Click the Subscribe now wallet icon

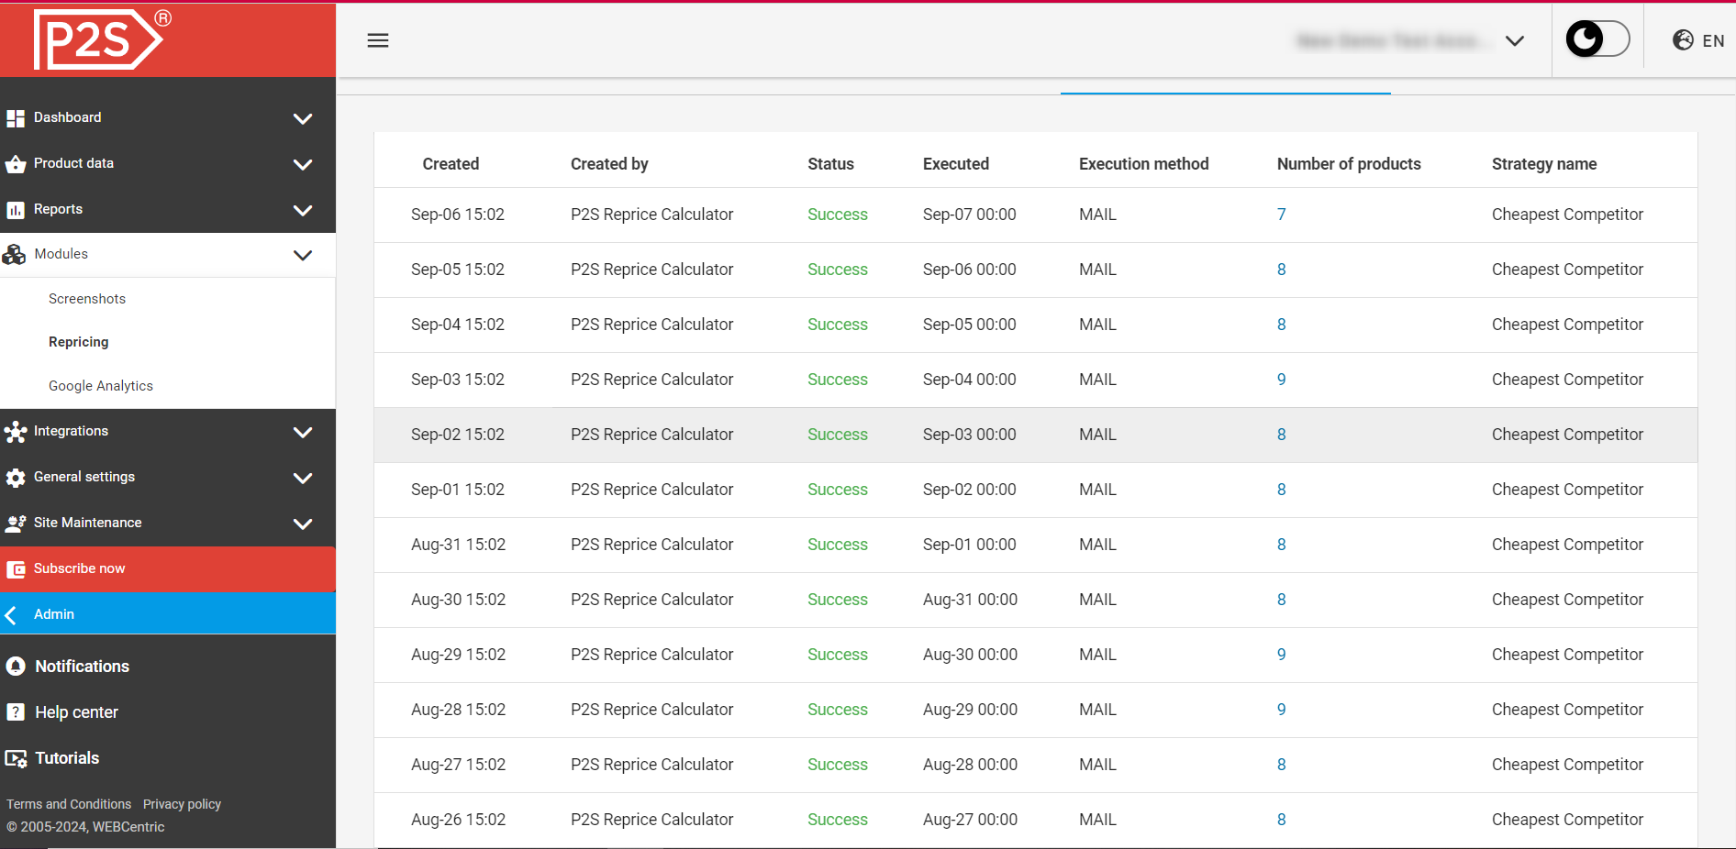point(16,569)
